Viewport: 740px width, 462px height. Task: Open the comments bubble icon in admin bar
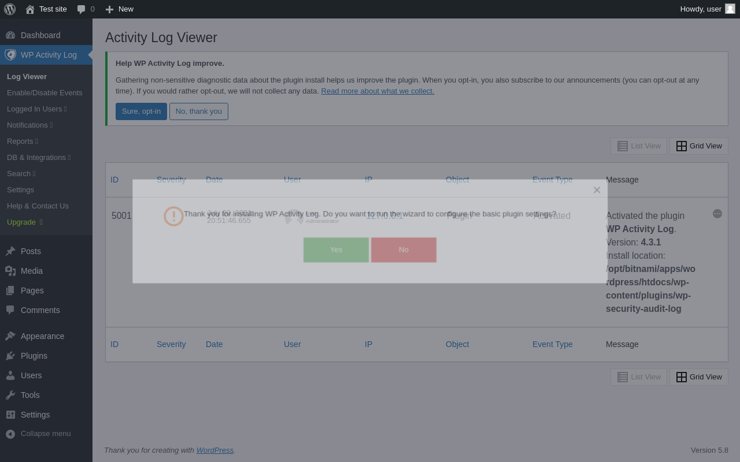(x=82, y=9)
